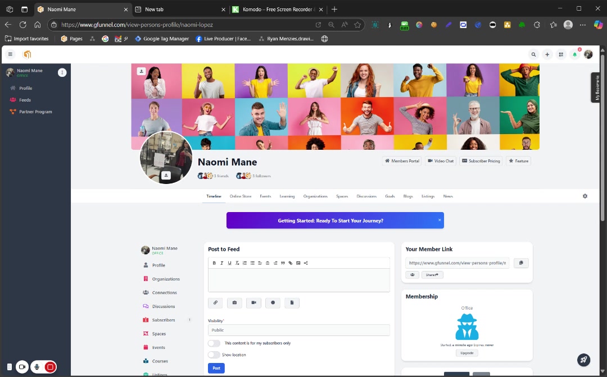Click the copy member link icon
Viewport: 607px width, 377px height.
521,263
